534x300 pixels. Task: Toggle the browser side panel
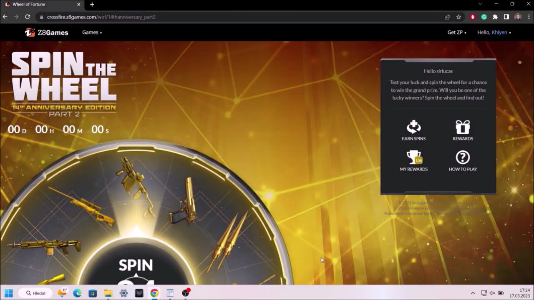[x=506, y=17]
